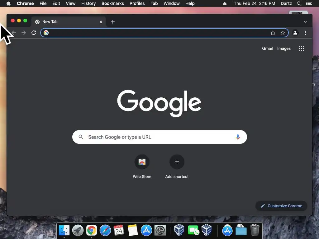Viewport: 319px width, 239px height.
Task: Open the Profiles menu
Action: click(137, 3)
